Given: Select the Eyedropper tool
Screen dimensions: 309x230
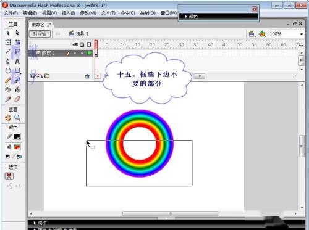Looking at the screenshot, I should click(8, 99).
